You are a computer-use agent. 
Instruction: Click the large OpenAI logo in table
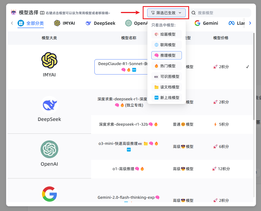(x=49, y=149)
